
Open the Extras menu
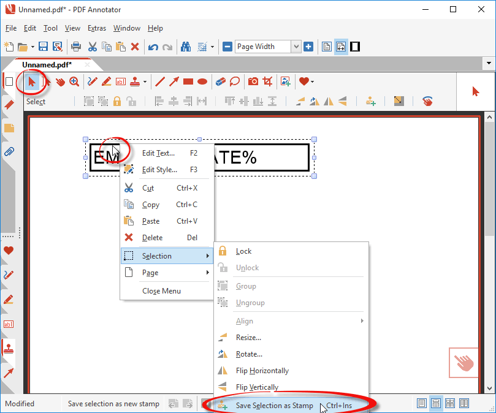(96, 28)
